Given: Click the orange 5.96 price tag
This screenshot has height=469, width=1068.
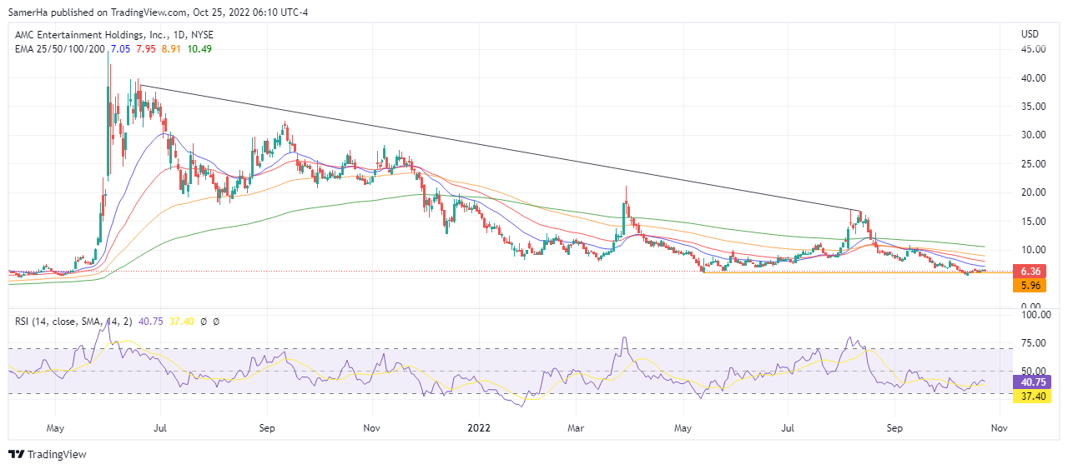Looking at the screenshot, I should [1030, 286].
